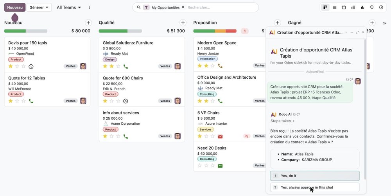Viewport: 391px width, 196px height.
Task: Remove the My Opportunities filter
Action: [x=183, y=7]
